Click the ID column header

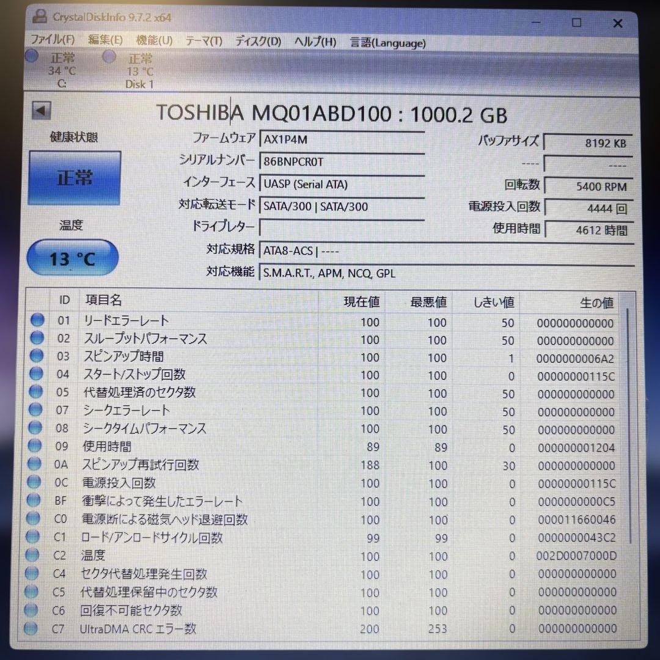64,299
